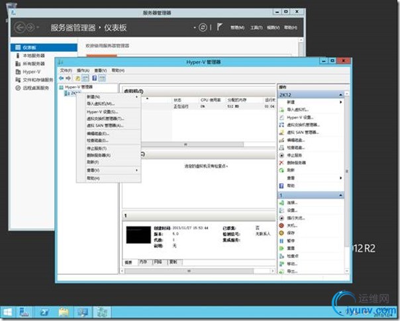Image resolution: width=400 pixels, height=321 pixels.
Task: Click 设置 icon for virtual machine 1
Action: [x=281, y=210]
